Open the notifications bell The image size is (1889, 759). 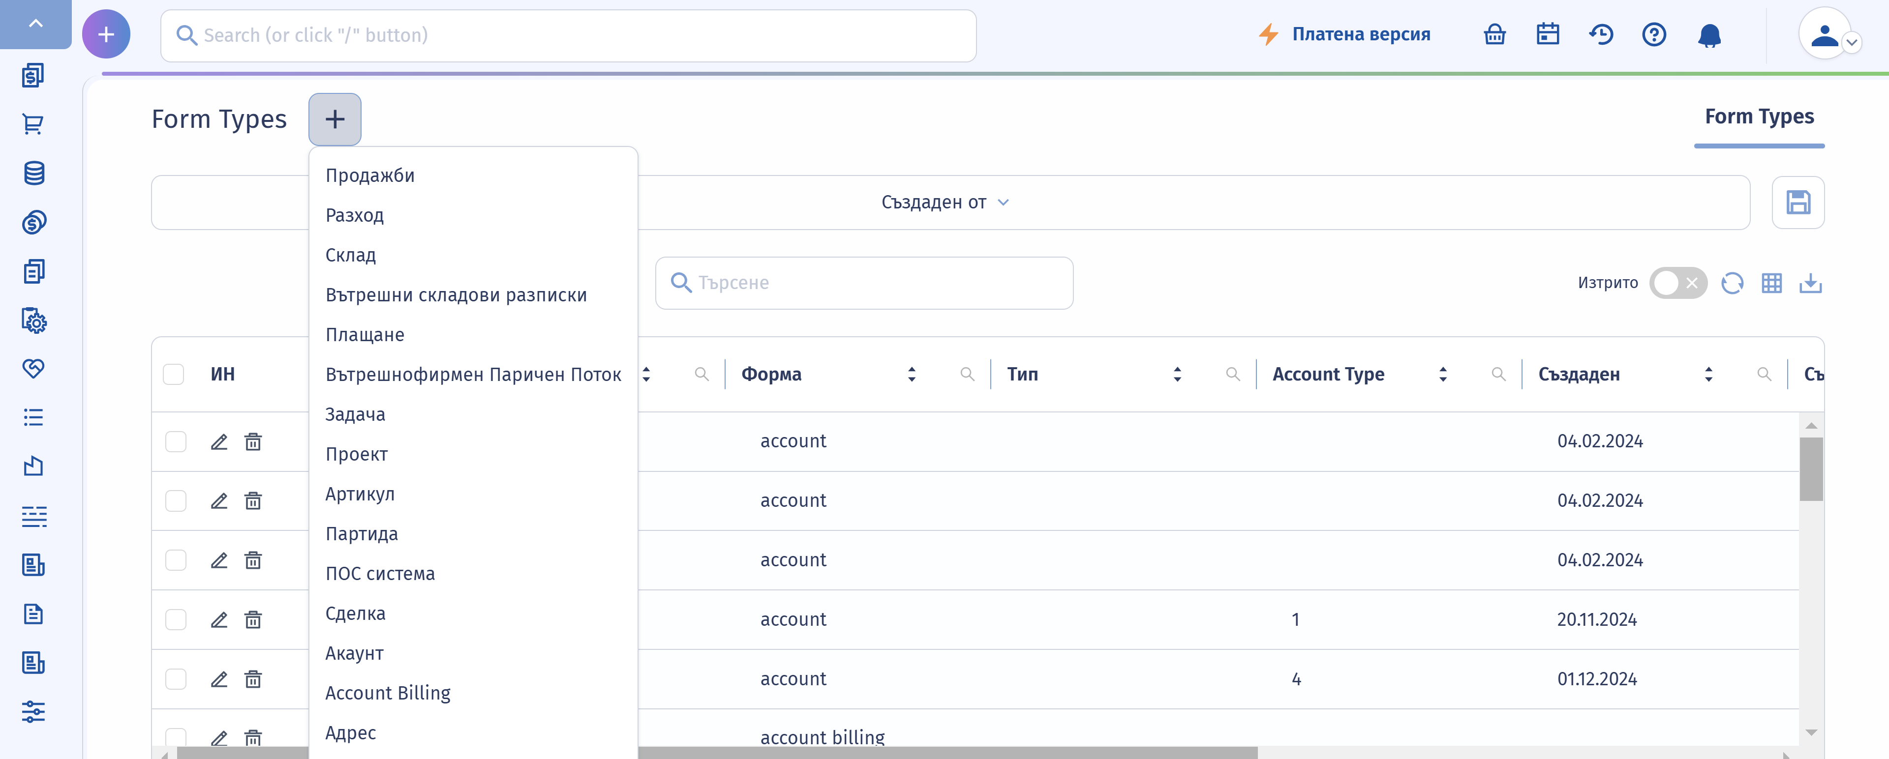coord(1709,35)
